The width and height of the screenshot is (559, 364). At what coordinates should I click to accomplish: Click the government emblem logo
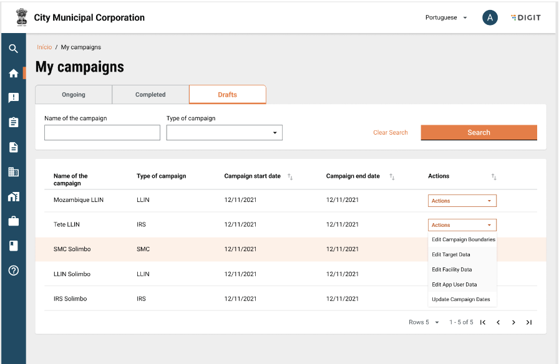coord(22,17)
